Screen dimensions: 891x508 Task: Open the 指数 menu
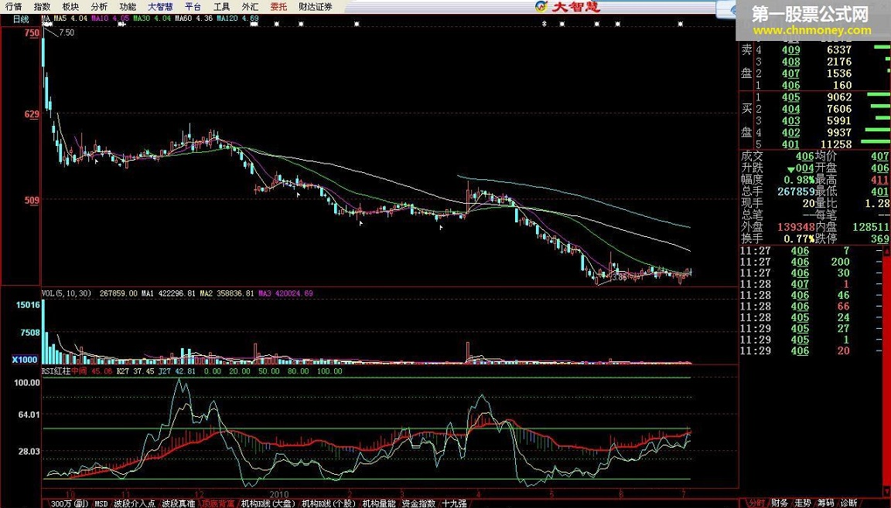(42, 7)
